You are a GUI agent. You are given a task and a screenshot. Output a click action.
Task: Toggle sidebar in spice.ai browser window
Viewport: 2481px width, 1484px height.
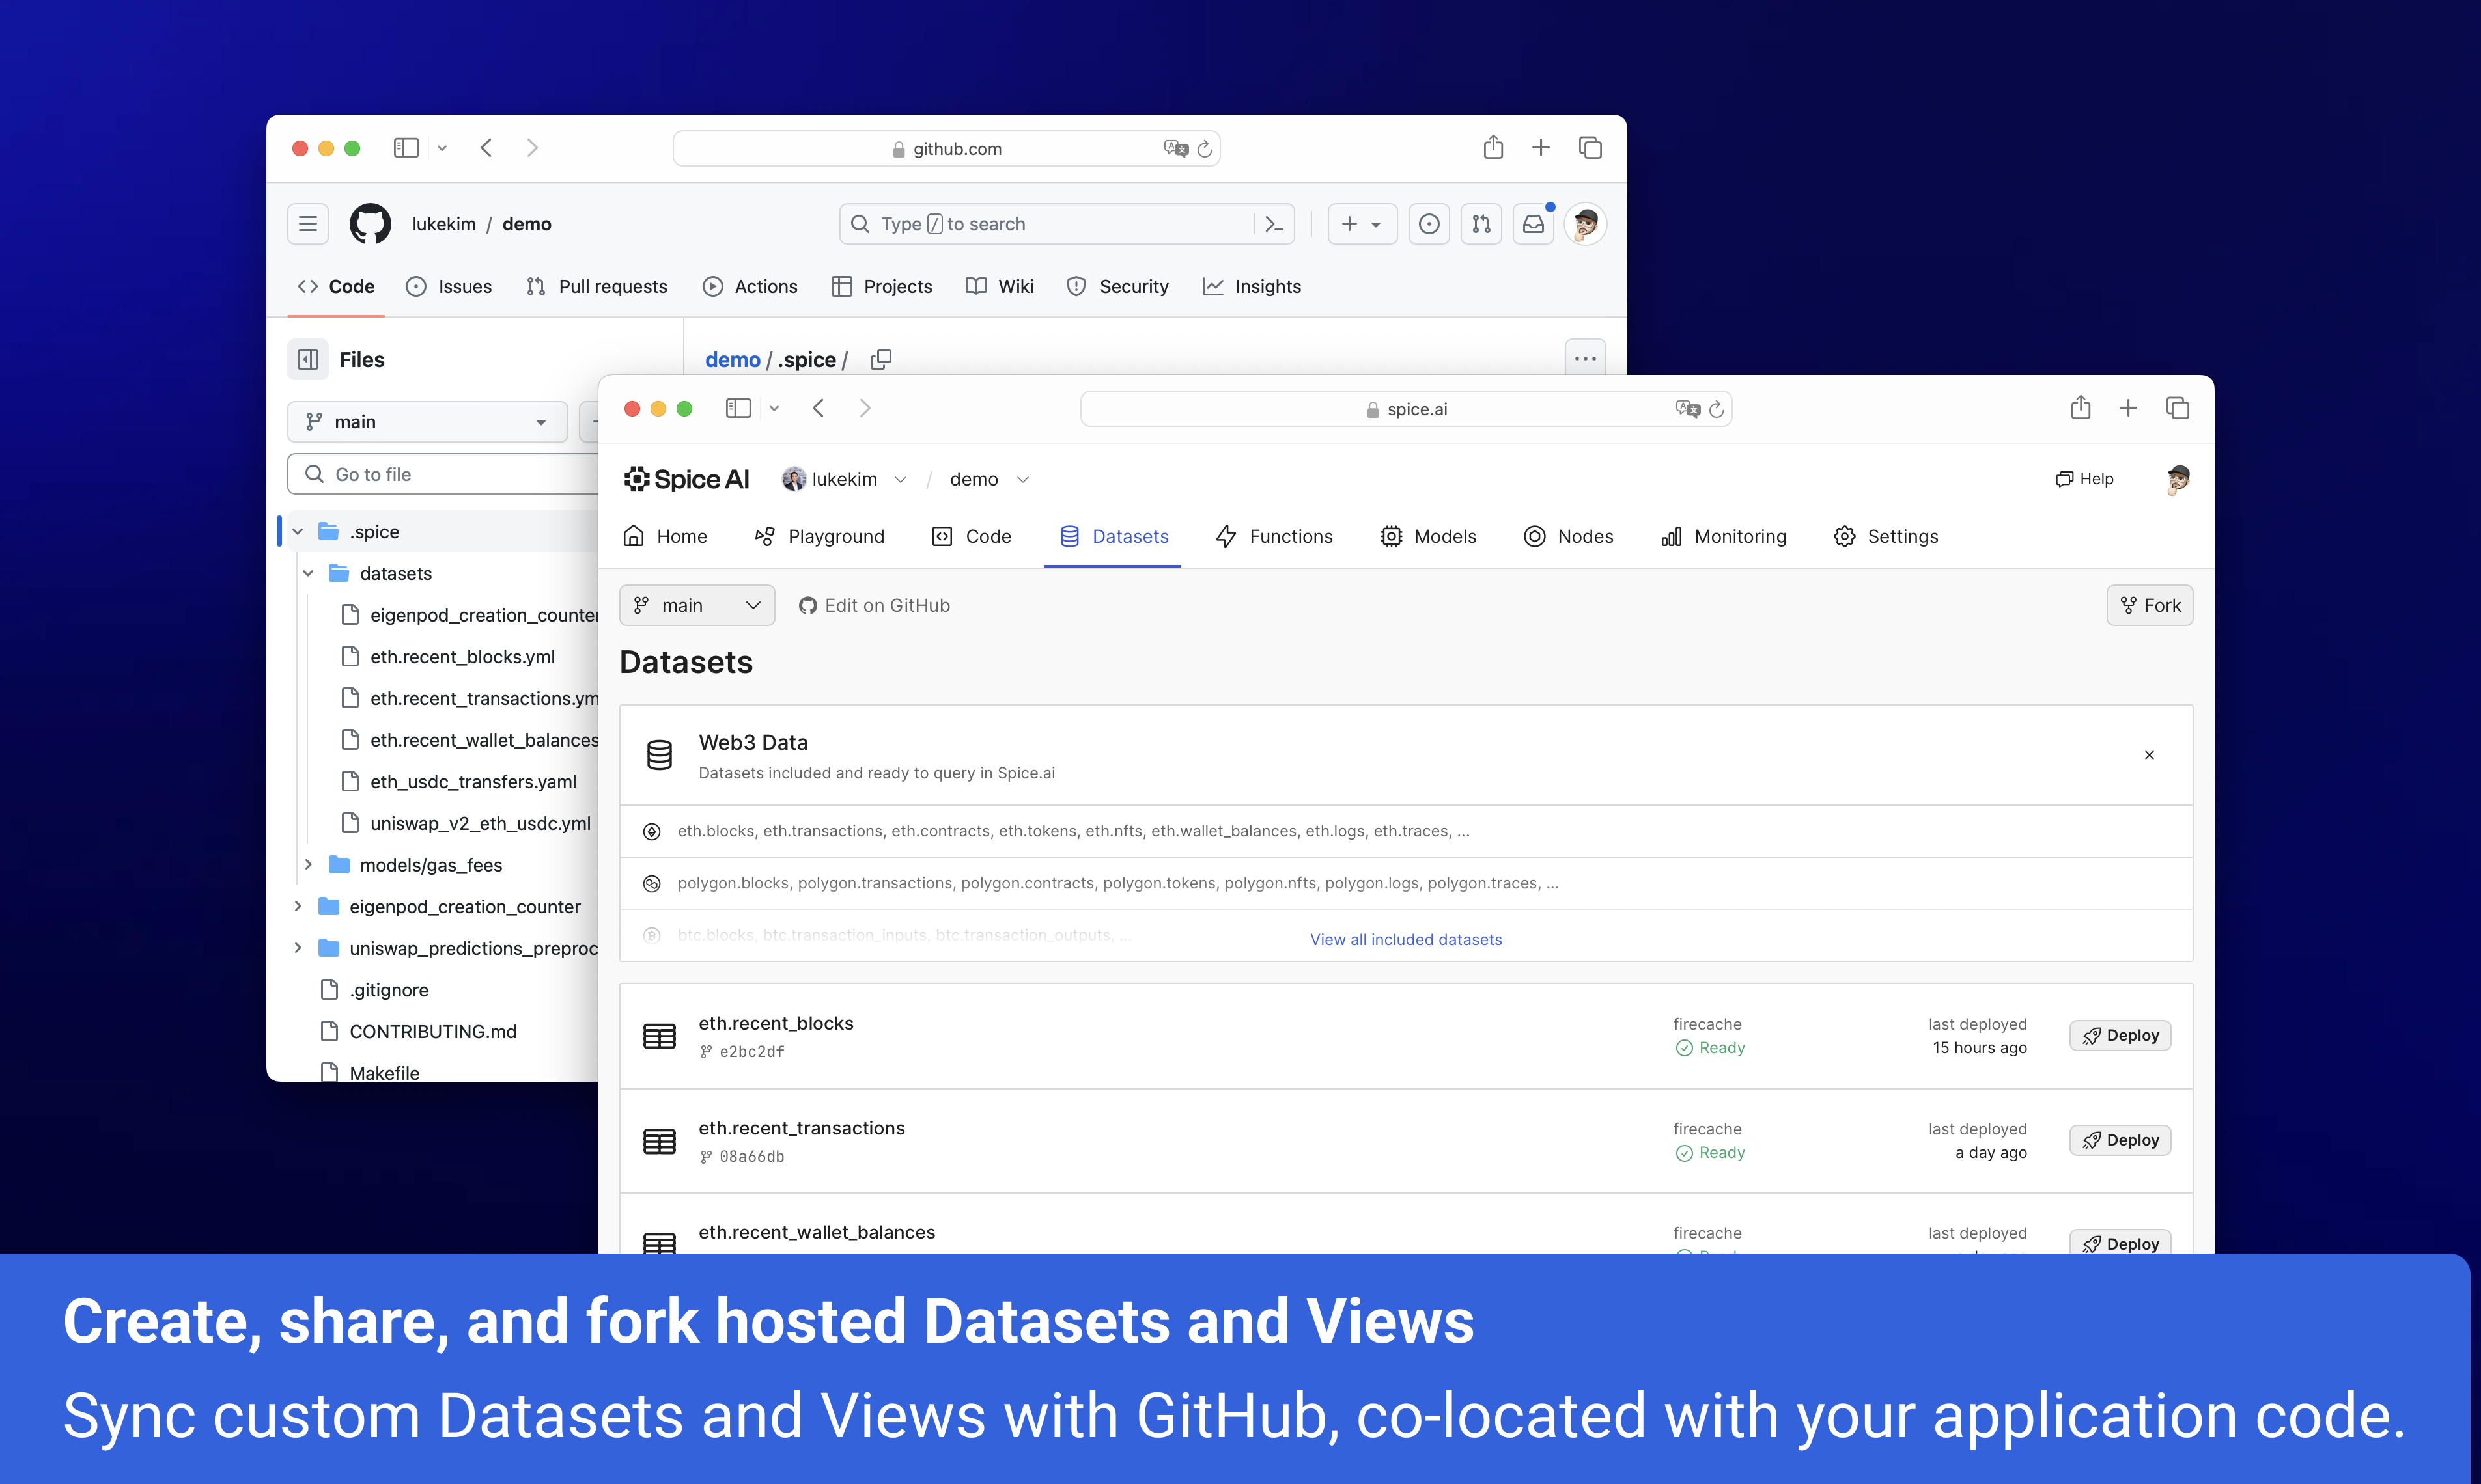[x=738, y=408]
